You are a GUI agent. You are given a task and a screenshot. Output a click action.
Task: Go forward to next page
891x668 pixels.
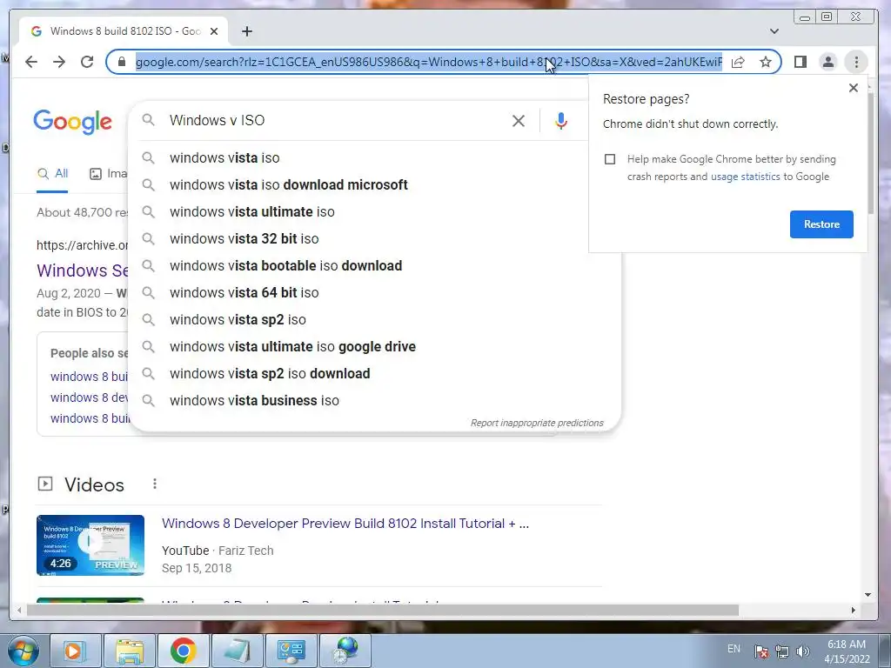(59, 62)
